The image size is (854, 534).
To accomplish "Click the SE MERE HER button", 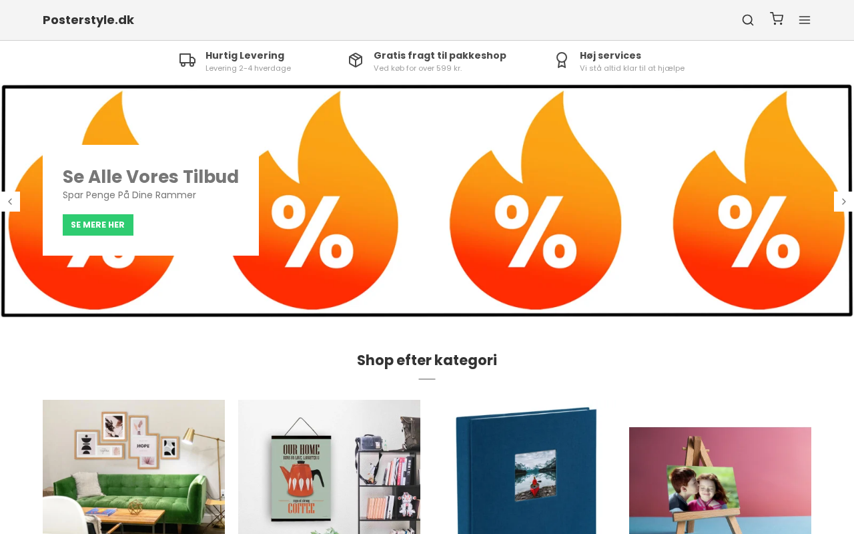I will tap(98, 225).
